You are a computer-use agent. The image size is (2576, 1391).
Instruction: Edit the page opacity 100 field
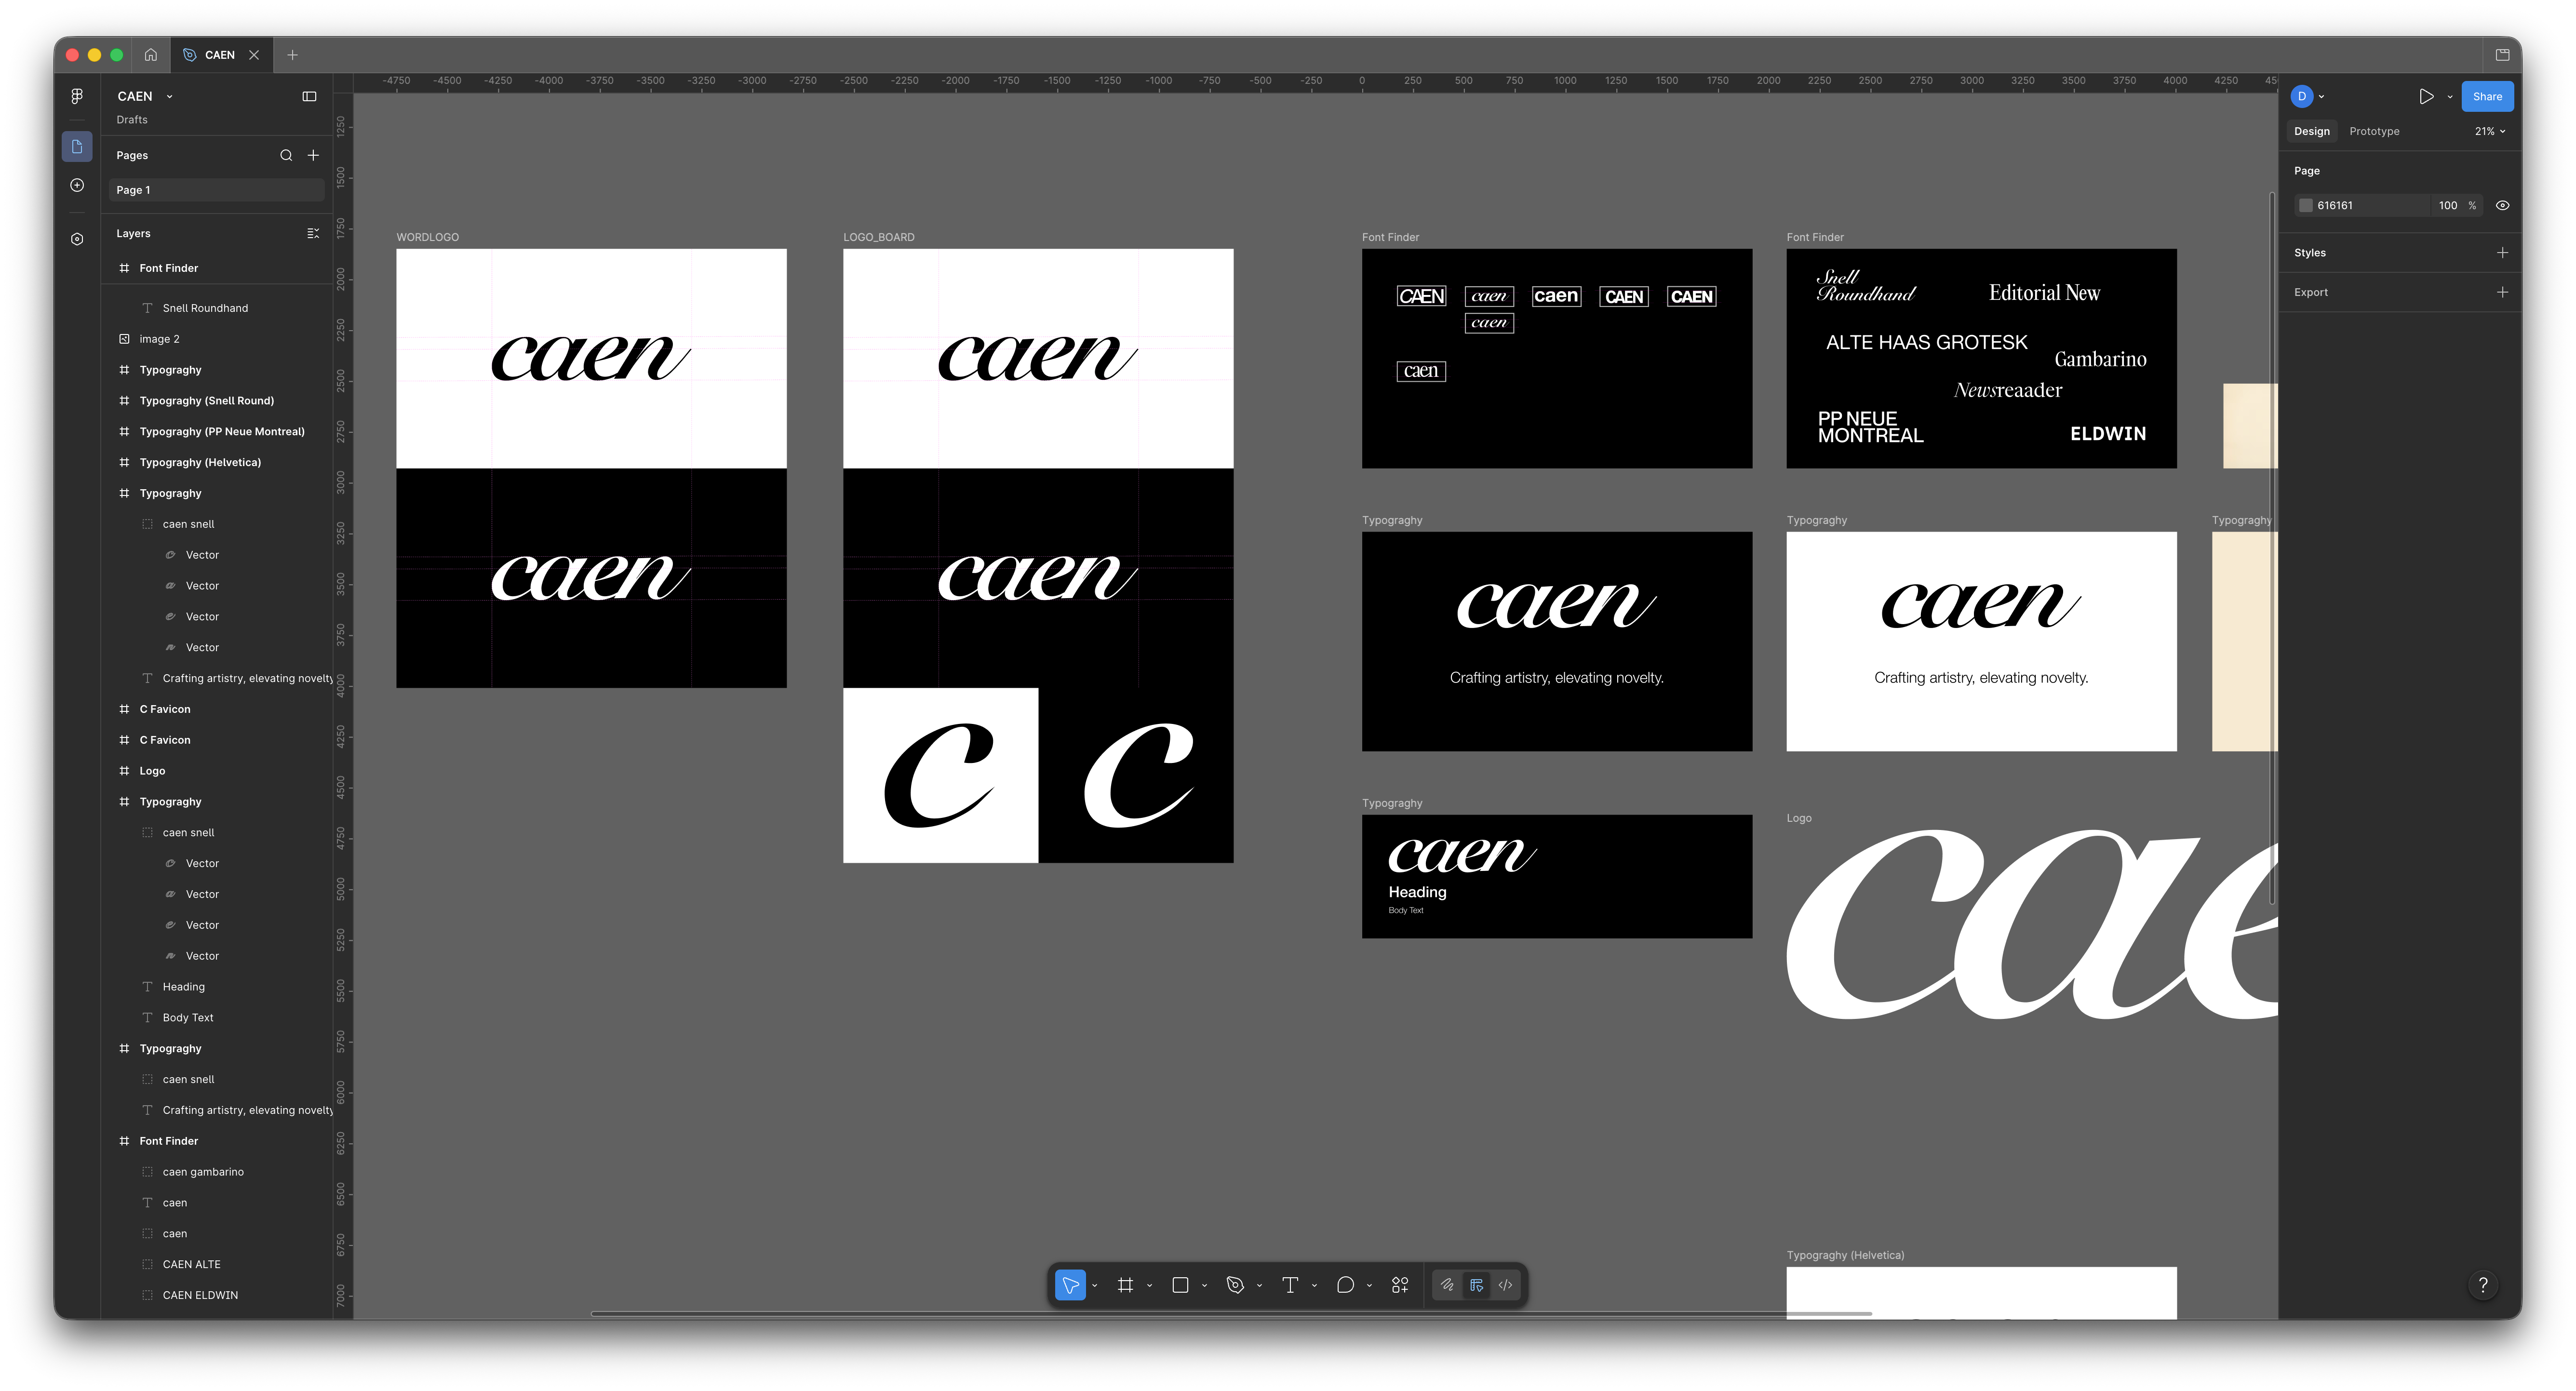[2447, 205]
